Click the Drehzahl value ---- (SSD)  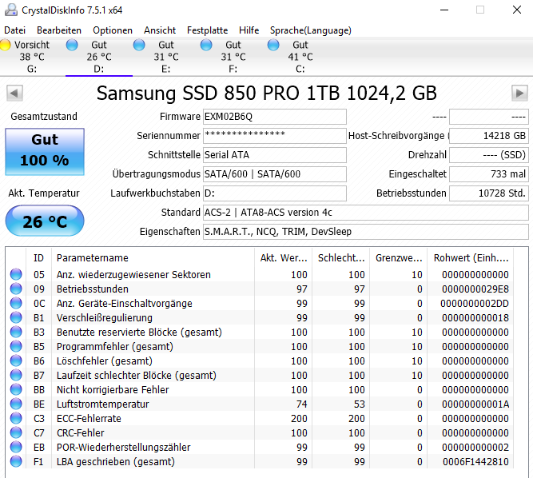point(489,155)
